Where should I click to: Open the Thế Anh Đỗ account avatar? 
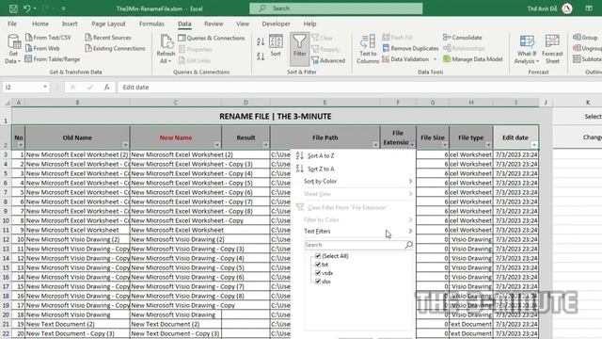coord(567,8)
